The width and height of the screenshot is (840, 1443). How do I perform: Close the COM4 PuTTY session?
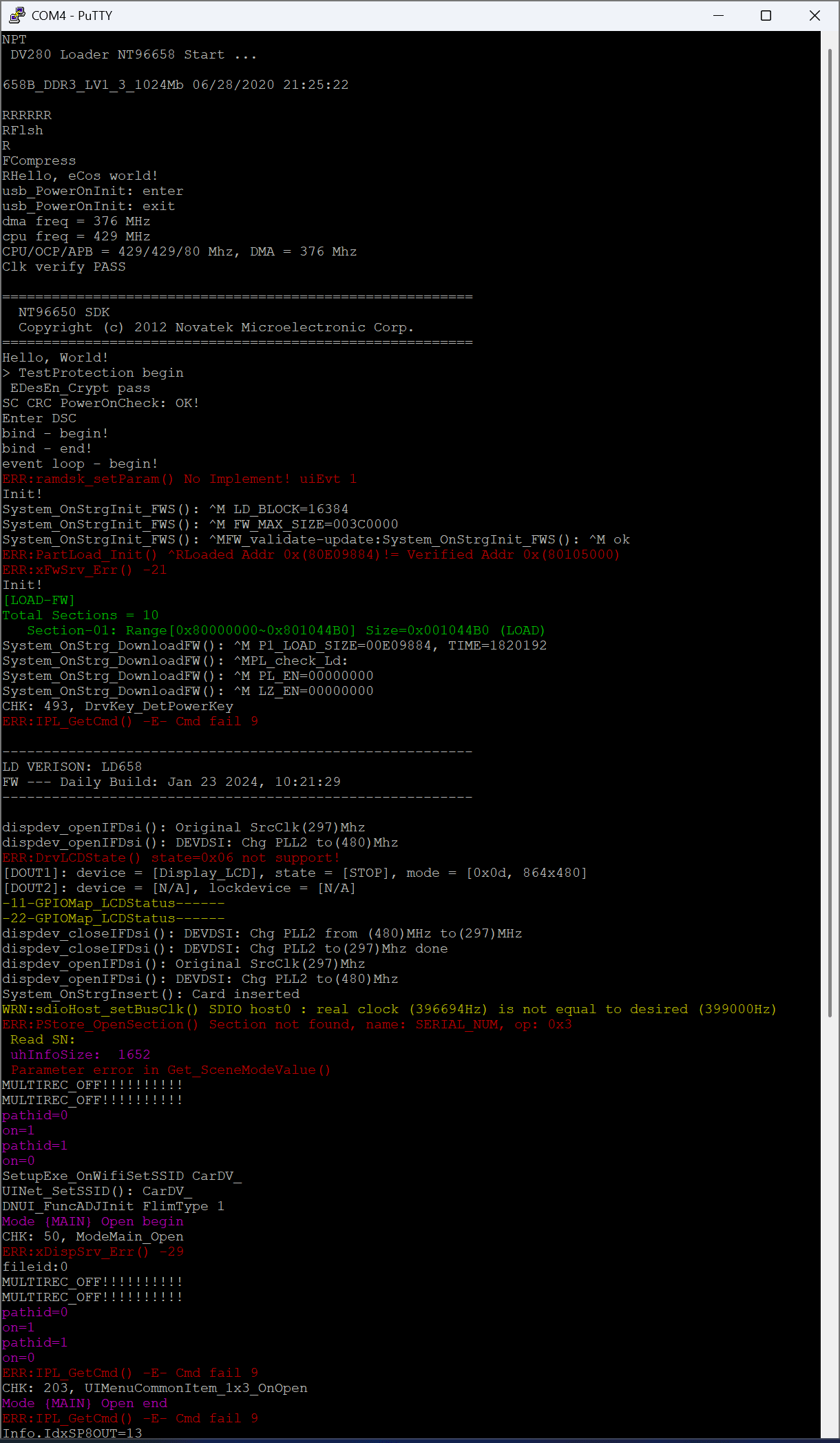point(815,15)
